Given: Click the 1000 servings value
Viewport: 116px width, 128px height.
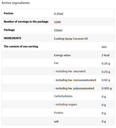Looking at the screenshot, I should click(57, 22).
